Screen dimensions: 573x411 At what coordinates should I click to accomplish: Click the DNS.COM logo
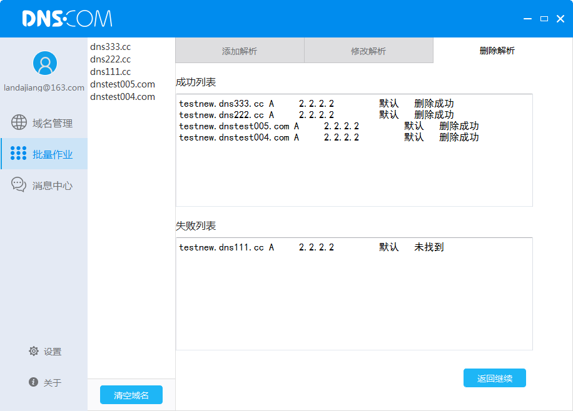67,19
